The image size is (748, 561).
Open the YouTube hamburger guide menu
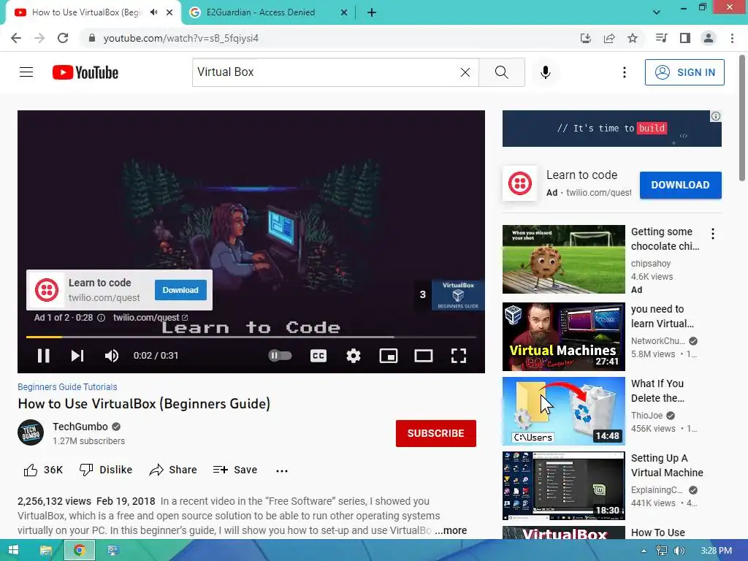[x=26, y=72]
